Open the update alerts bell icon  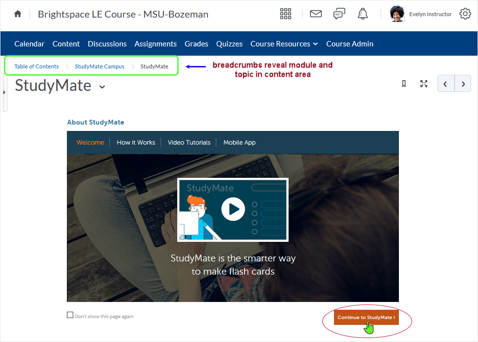pyautogui.click(x=362, y=14)
